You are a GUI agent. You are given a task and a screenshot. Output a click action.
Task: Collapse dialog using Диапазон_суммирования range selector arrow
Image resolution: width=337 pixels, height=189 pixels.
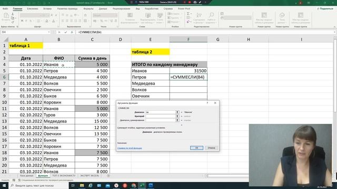coord(177,120)
